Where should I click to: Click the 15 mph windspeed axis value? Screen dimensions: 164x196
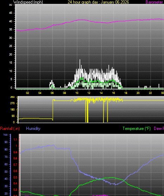11,63
